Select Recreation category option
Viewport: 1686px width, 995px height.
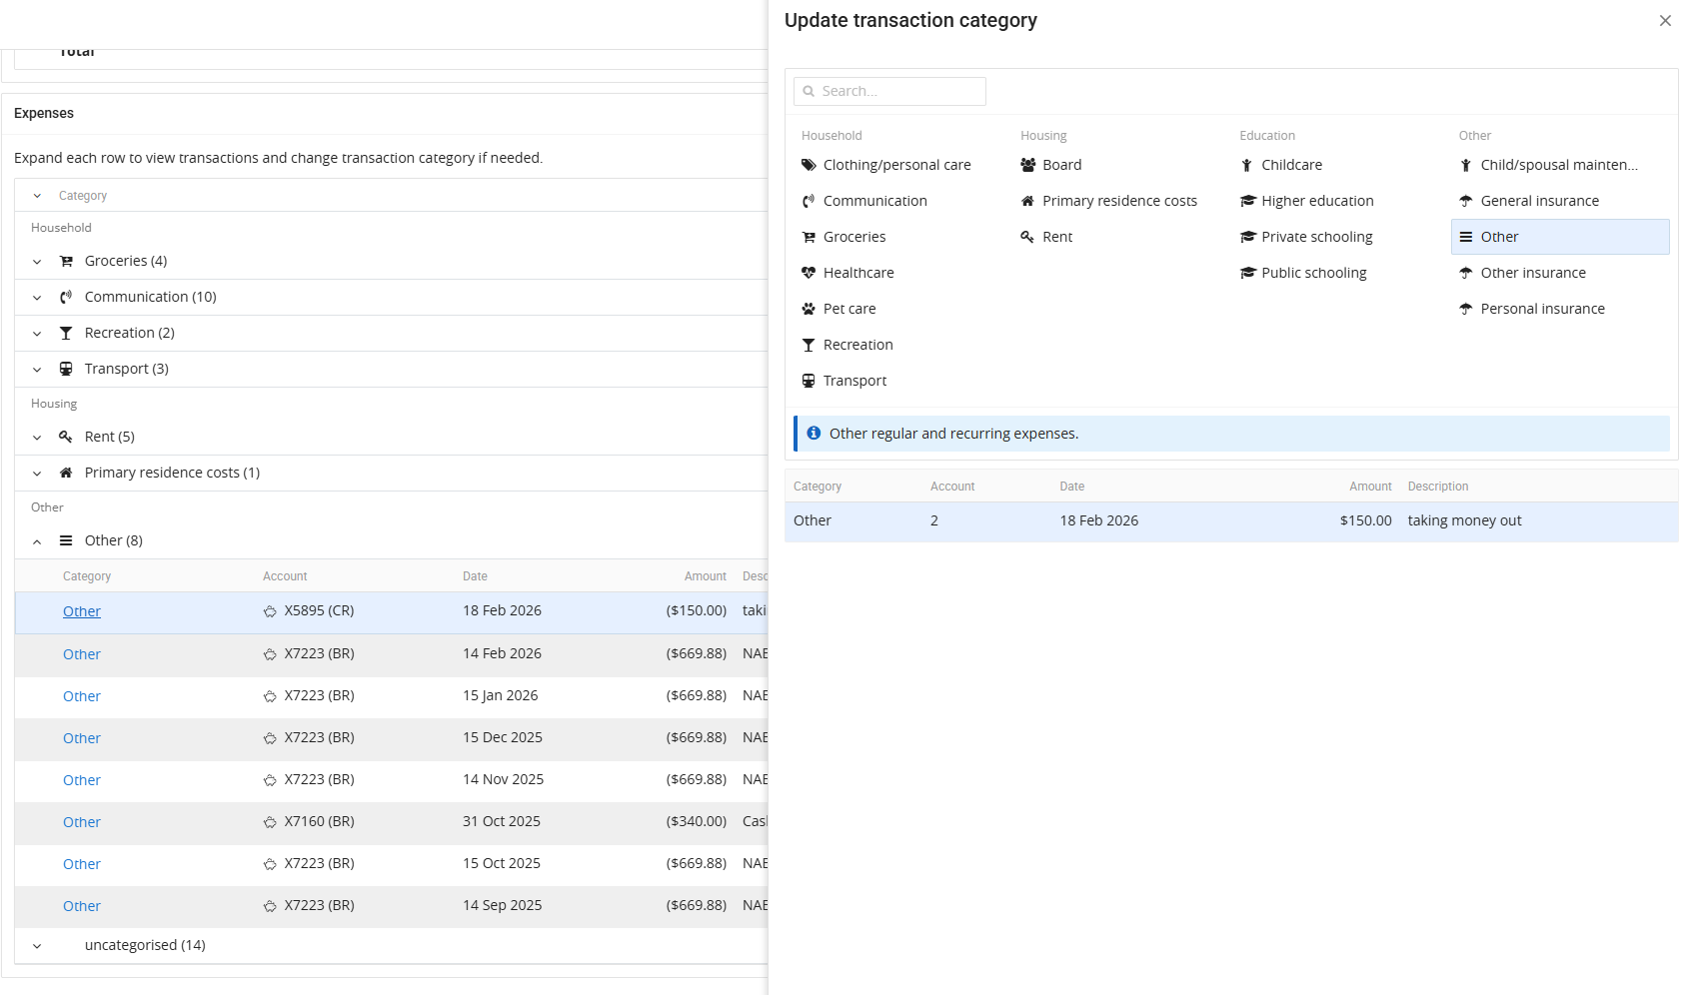tap(857, 345)
